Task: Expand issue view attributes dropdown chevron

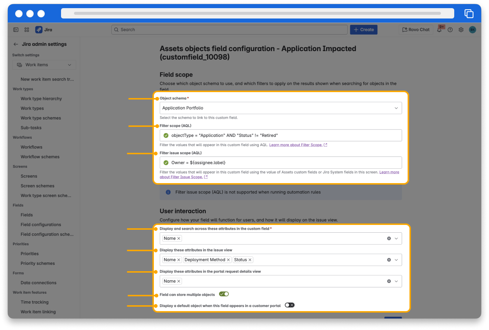Action: tap(396, 260)
